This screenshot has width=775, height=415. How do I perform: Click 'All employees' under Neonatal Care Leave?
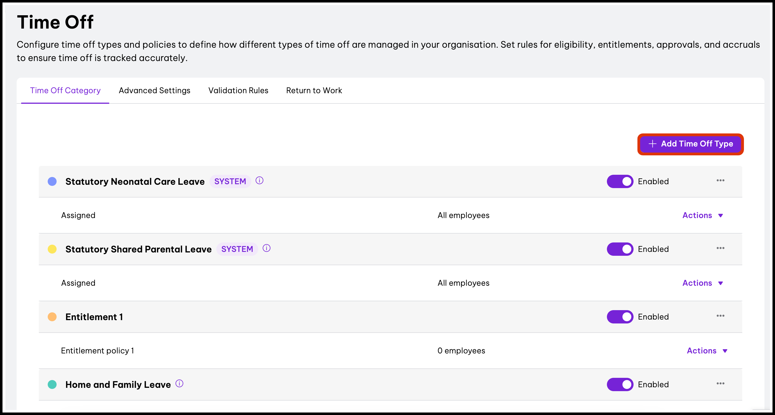(463, 216)
